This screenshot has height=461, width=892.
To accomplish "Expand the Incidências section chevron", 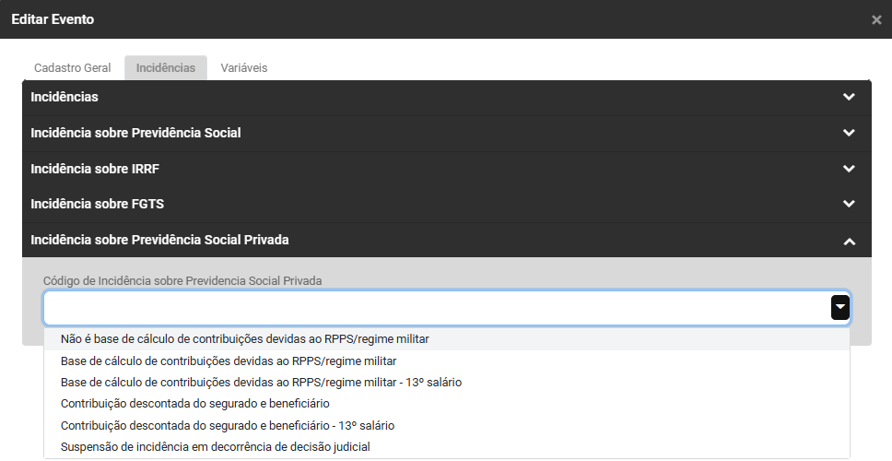I will point(849,97).
